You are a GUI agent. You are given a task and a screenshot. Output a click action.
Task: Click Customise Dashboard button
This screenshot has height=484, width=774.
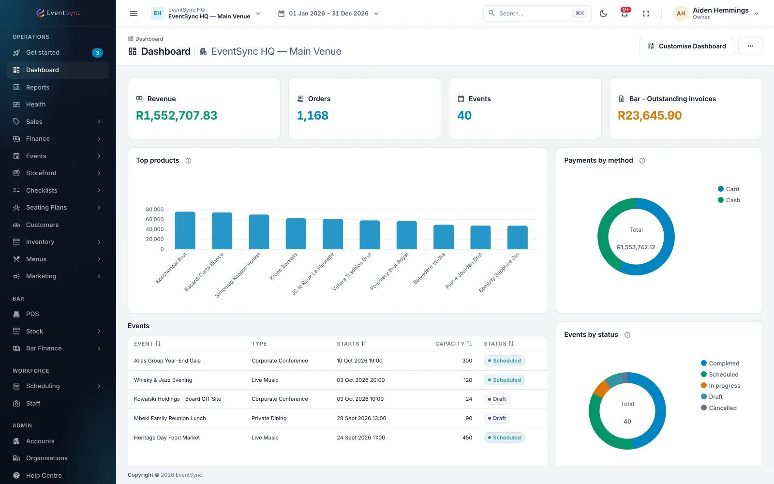click(686, 46)
